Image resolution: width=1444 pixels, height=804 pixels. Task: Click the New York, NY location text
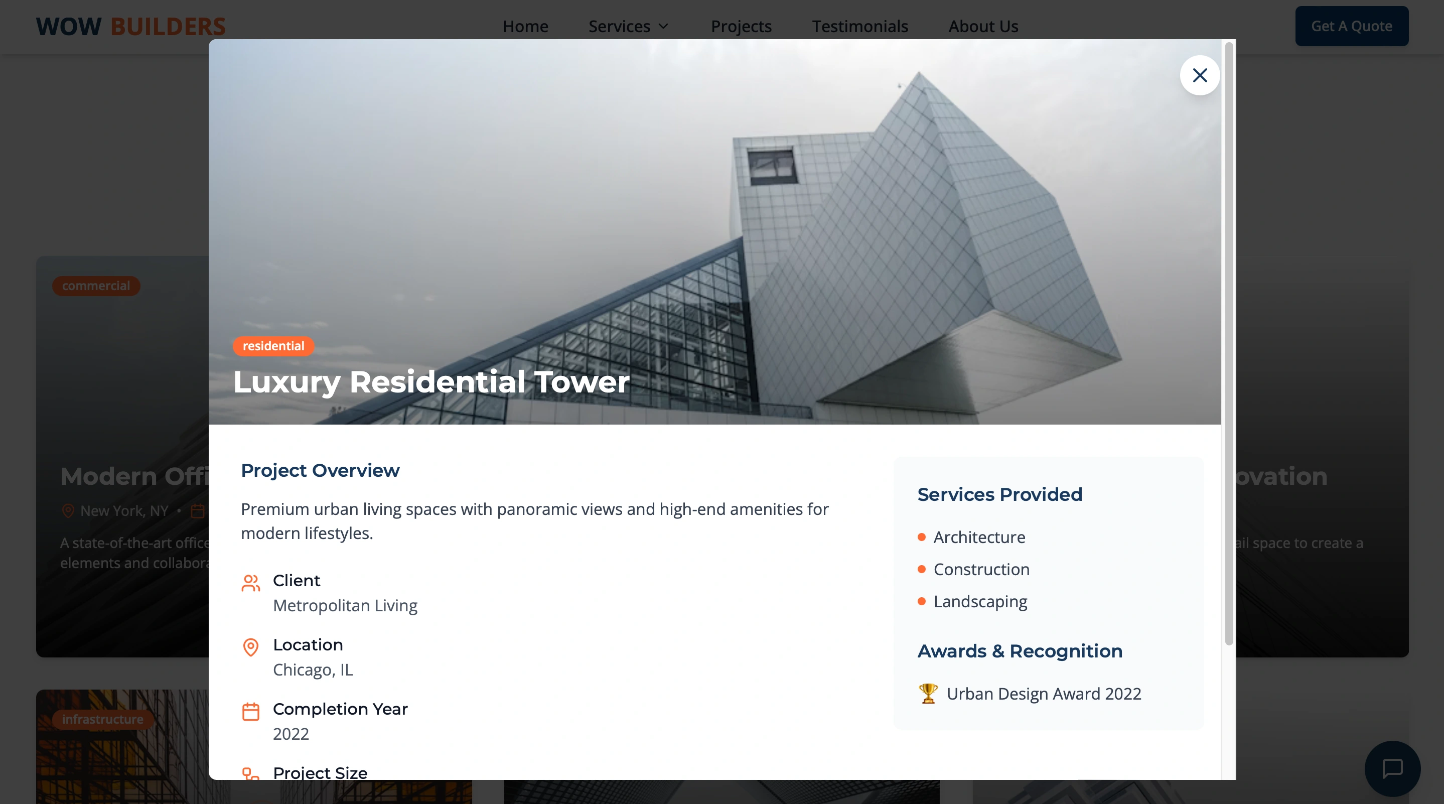[x=124, y=511]
